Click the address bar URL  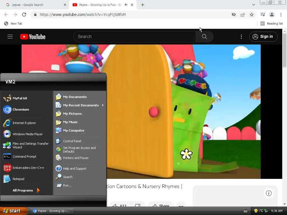click(83, 15)
